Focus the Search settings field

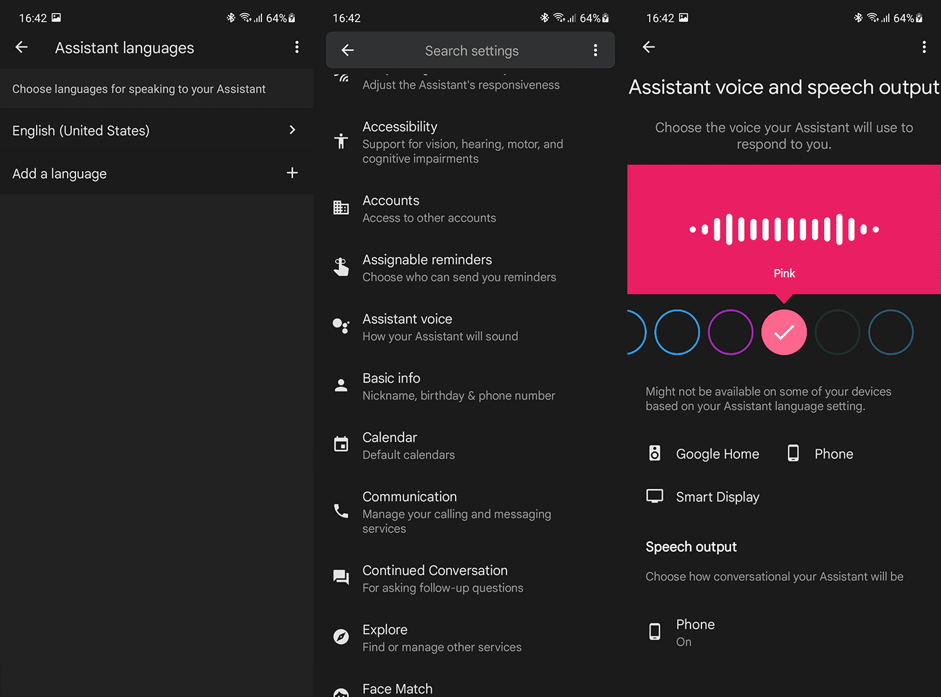471,50
